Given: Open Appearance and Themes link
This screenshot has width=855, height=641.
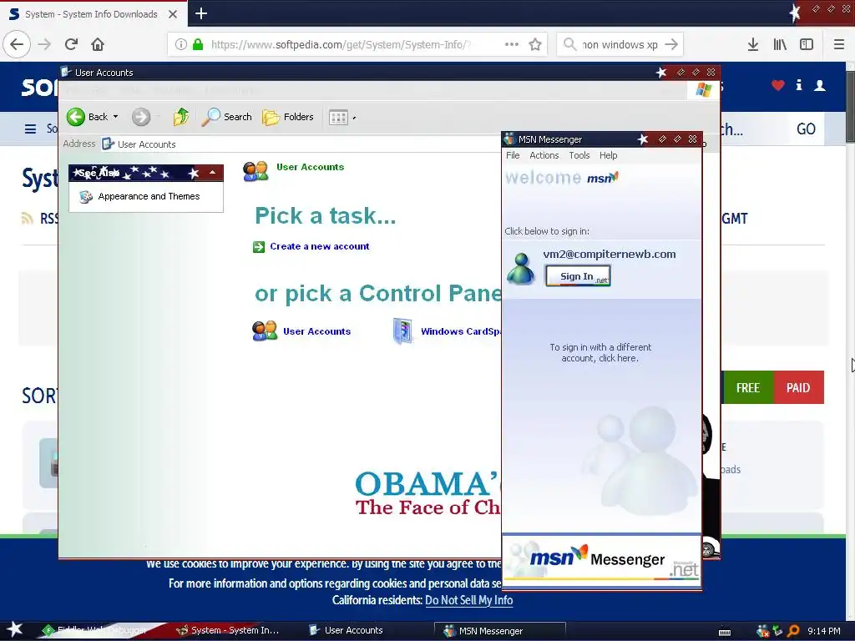Looking at the screenshot, I should click(149, 196).
